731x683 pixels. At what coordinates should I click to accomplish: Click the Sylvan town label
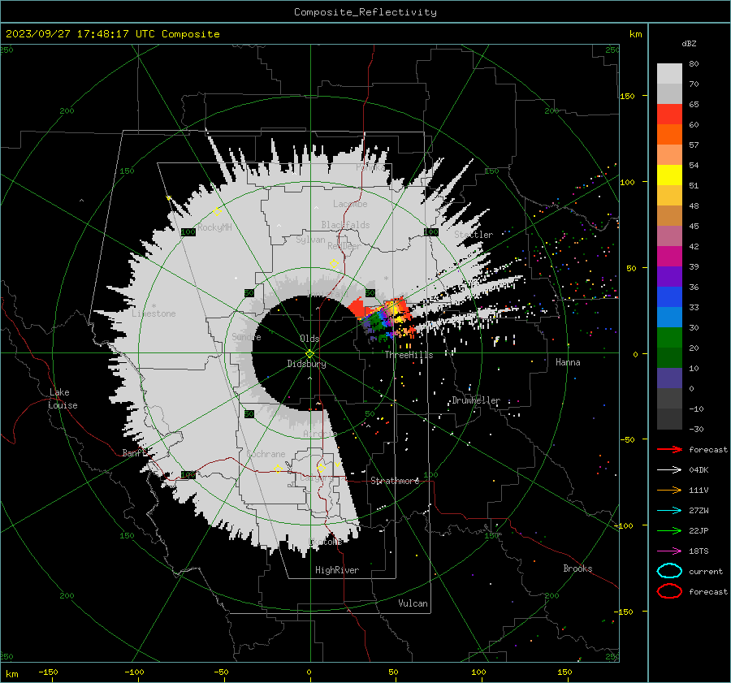(x=310, y=240)
